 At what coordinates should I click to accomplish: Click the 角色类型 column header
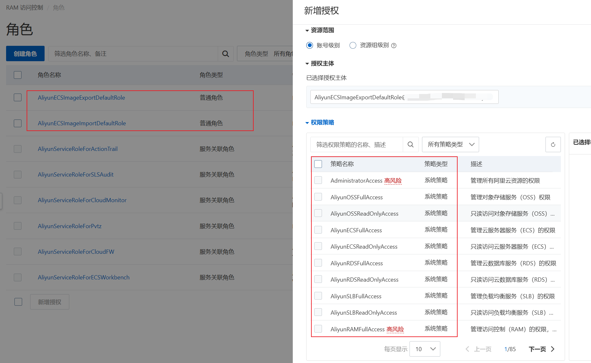click(211, 75)
